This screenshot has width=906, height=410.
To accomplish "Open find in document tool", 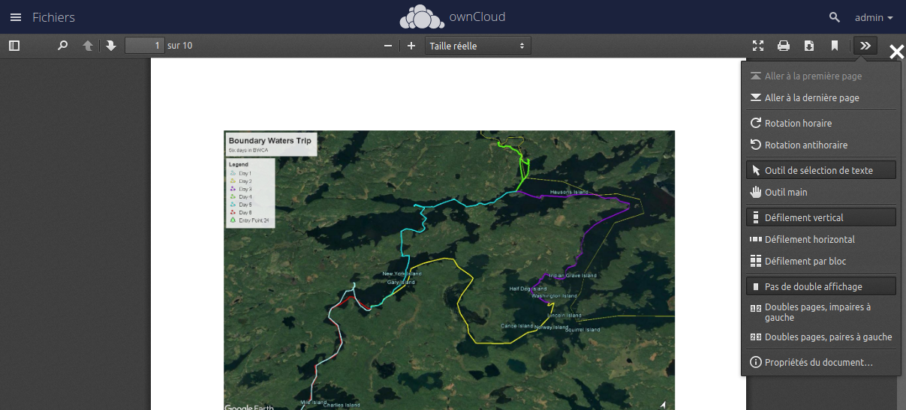I will (x=63, y=46).
